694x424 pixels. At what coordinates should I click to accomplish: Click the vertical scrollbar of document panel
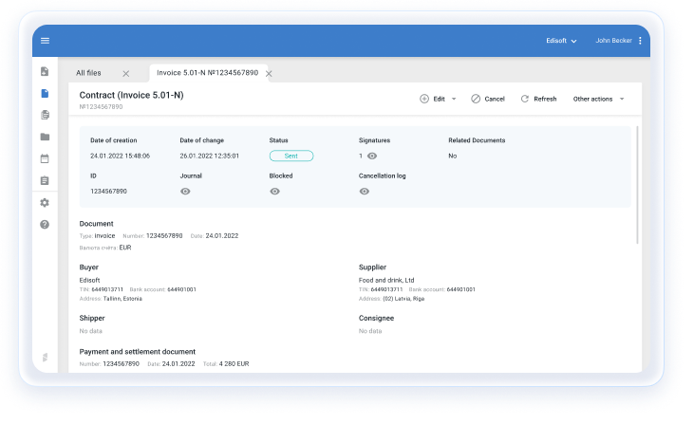pos(637,185)
